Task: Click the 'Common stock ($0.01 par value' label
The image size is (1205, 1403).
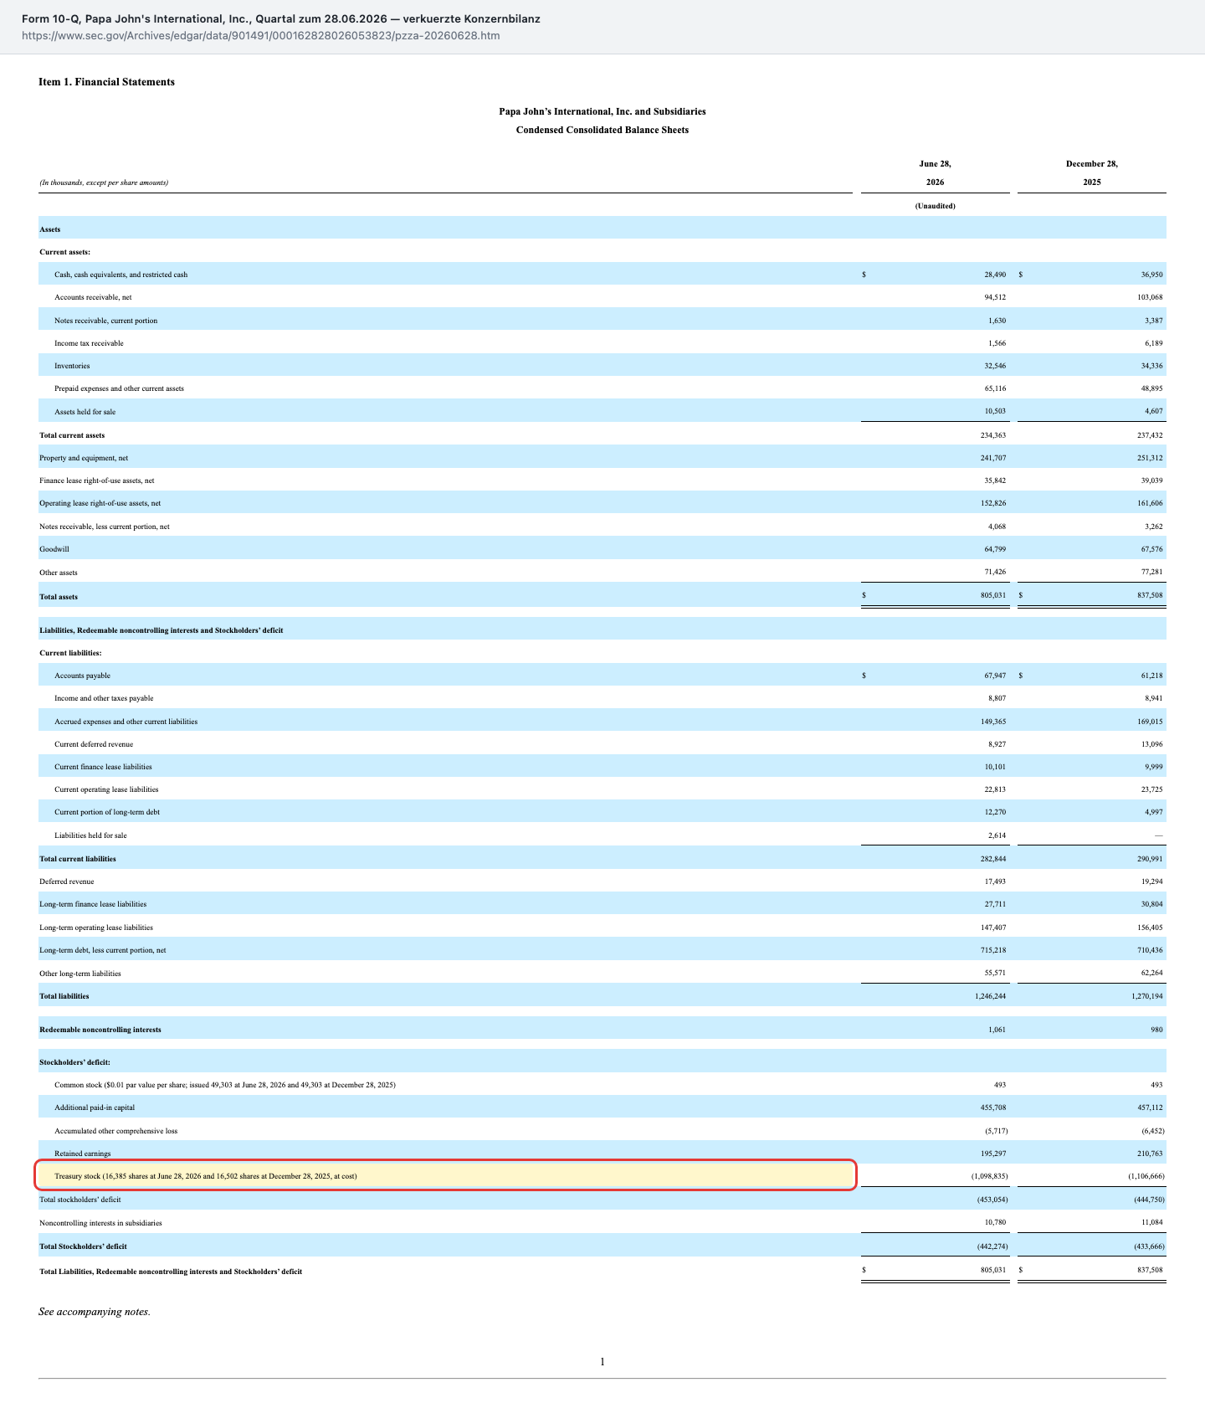Action: pos(225,1085)
